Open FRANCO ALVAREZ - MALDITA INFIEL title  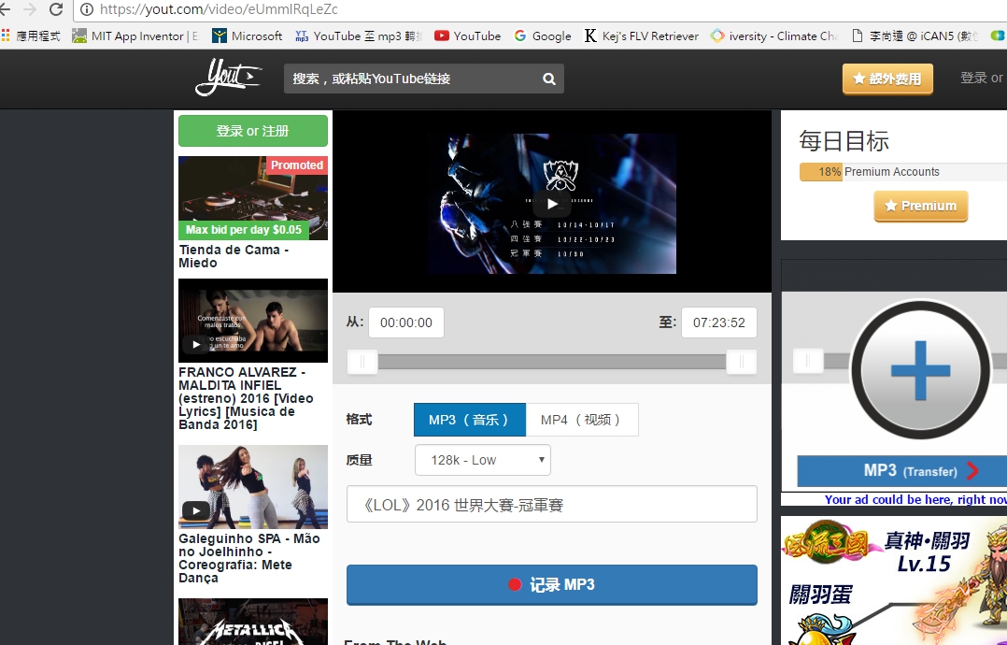246,398
